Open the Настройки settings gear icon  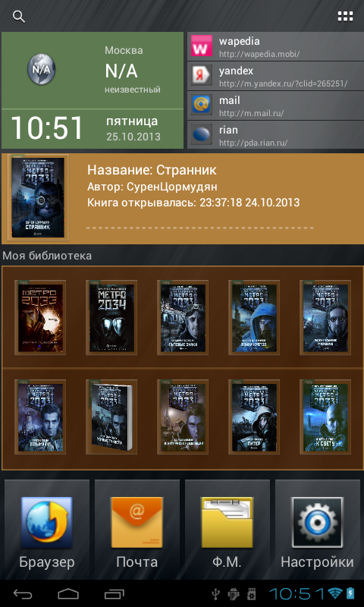coord(318,522)
